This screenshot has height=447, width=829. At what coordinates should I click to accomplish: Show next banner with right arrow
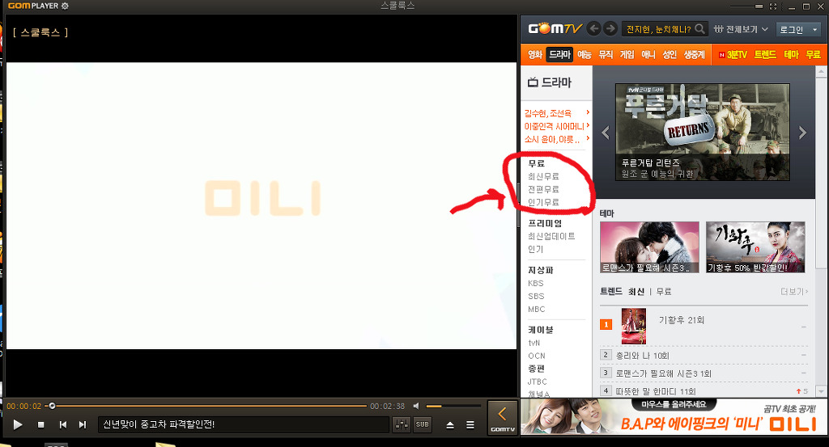pyautogui.click(x=802, y=133)
